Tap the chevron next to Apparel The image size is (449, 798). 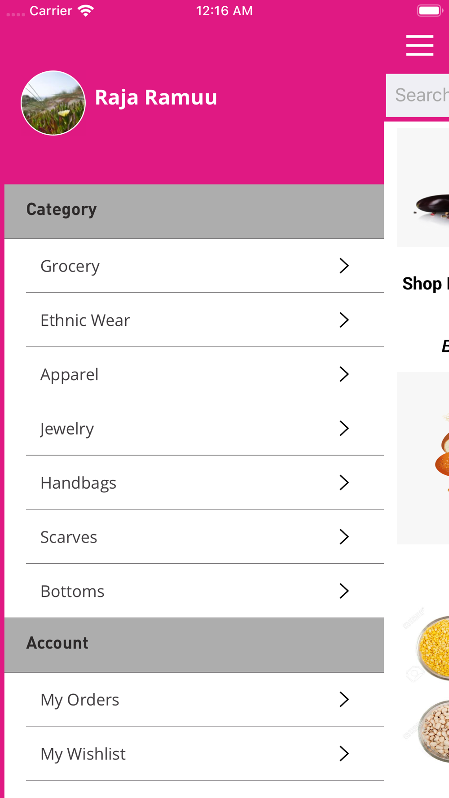pos(344,374)
